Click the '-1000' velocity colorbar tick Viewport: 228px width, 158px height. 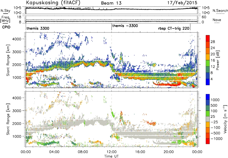point(216,139)
